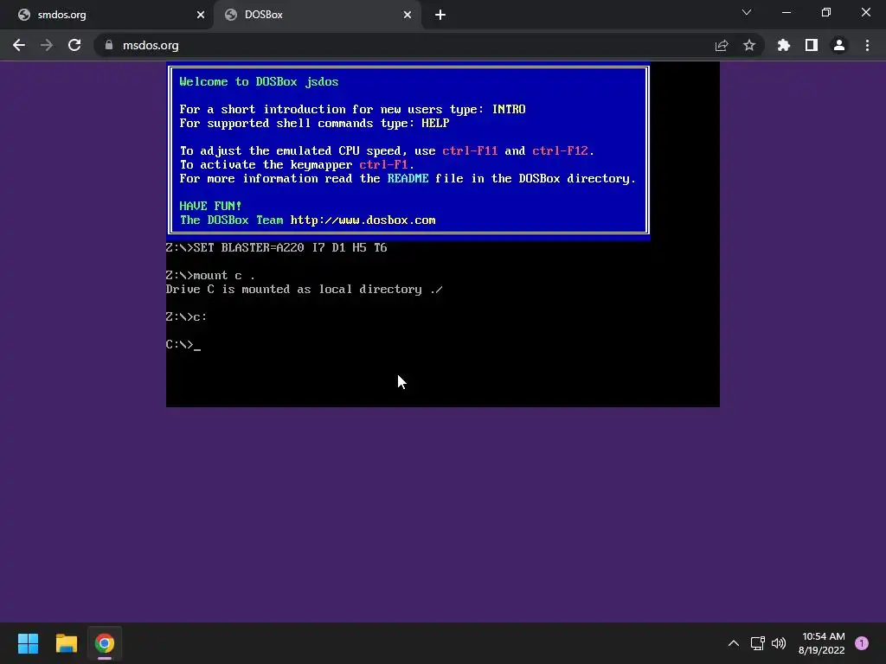Screen dimensions: 886x664
Task: Launch File Explorer from the taskbar
Action: tap(66, 643)
